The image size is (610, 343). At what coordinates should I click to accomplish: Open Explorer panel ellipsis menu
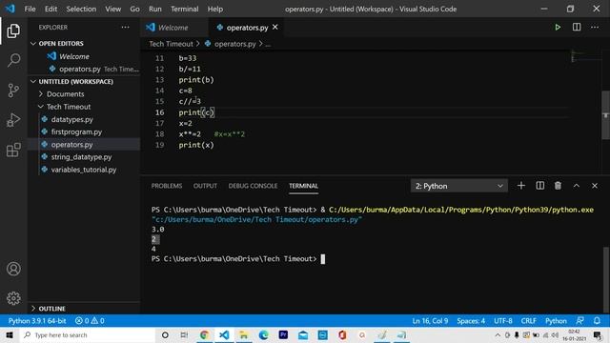[x=125, y=28]
